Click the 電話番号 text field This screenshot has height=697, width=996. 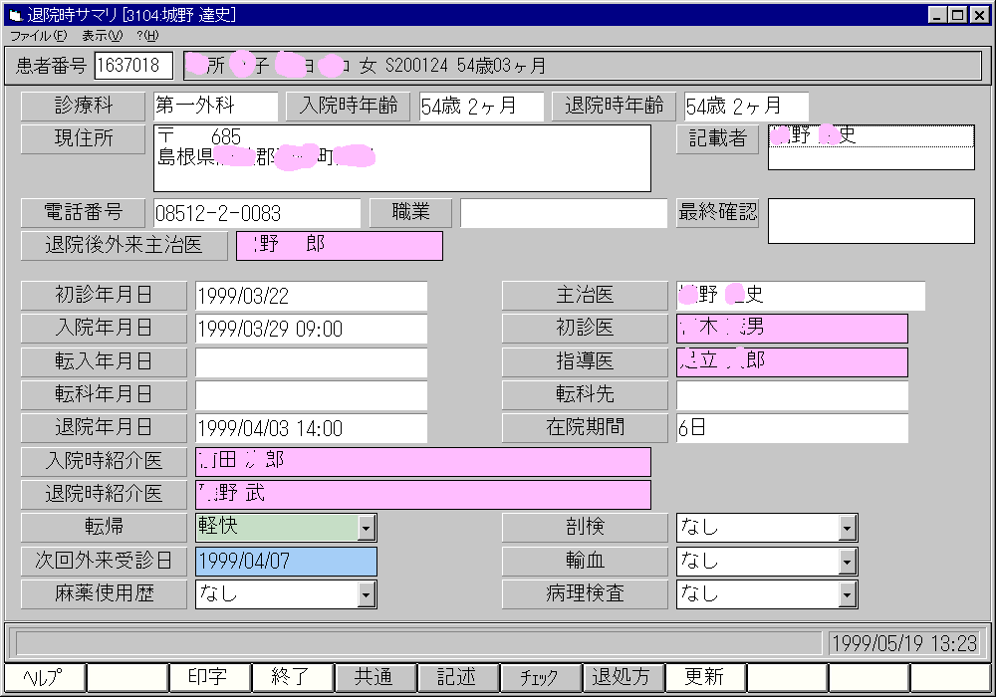coord(256,213)
